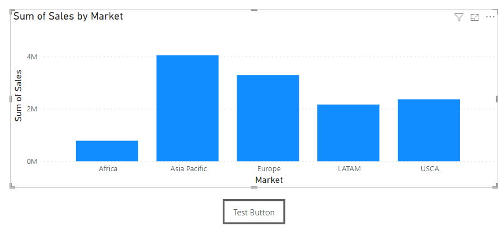Image resolution: width=498 pixels, height=240 pixels.
Task: Select the LATAM bar
Action: pyautogui.click(x=348, y=133)
